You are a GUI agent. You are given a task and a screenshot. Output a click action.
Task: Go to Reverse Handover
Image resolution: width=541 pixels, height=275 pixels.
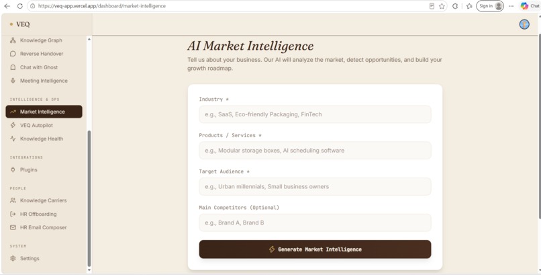pos(42,54)
